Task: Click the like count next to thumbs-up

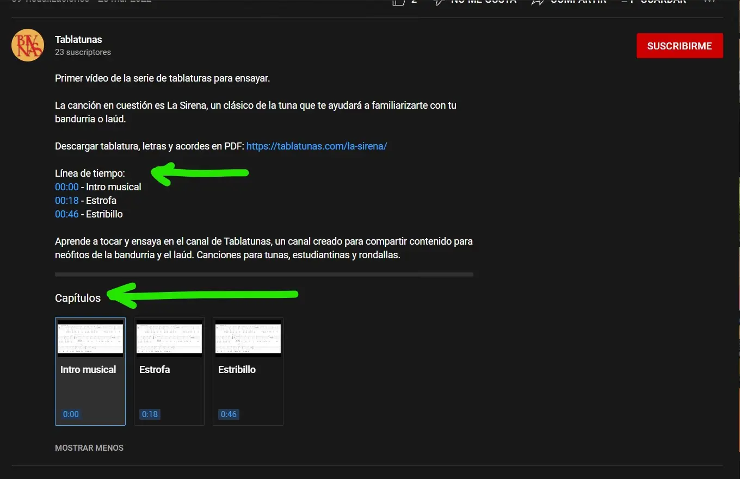Action: (x=415, y=1)
